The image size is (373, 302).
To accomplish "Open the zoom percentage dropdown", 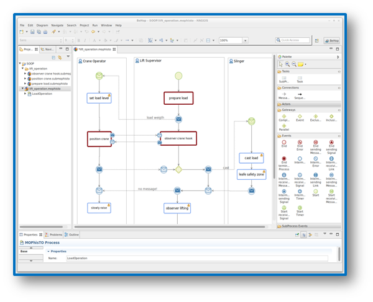I will tap(245, 40).
